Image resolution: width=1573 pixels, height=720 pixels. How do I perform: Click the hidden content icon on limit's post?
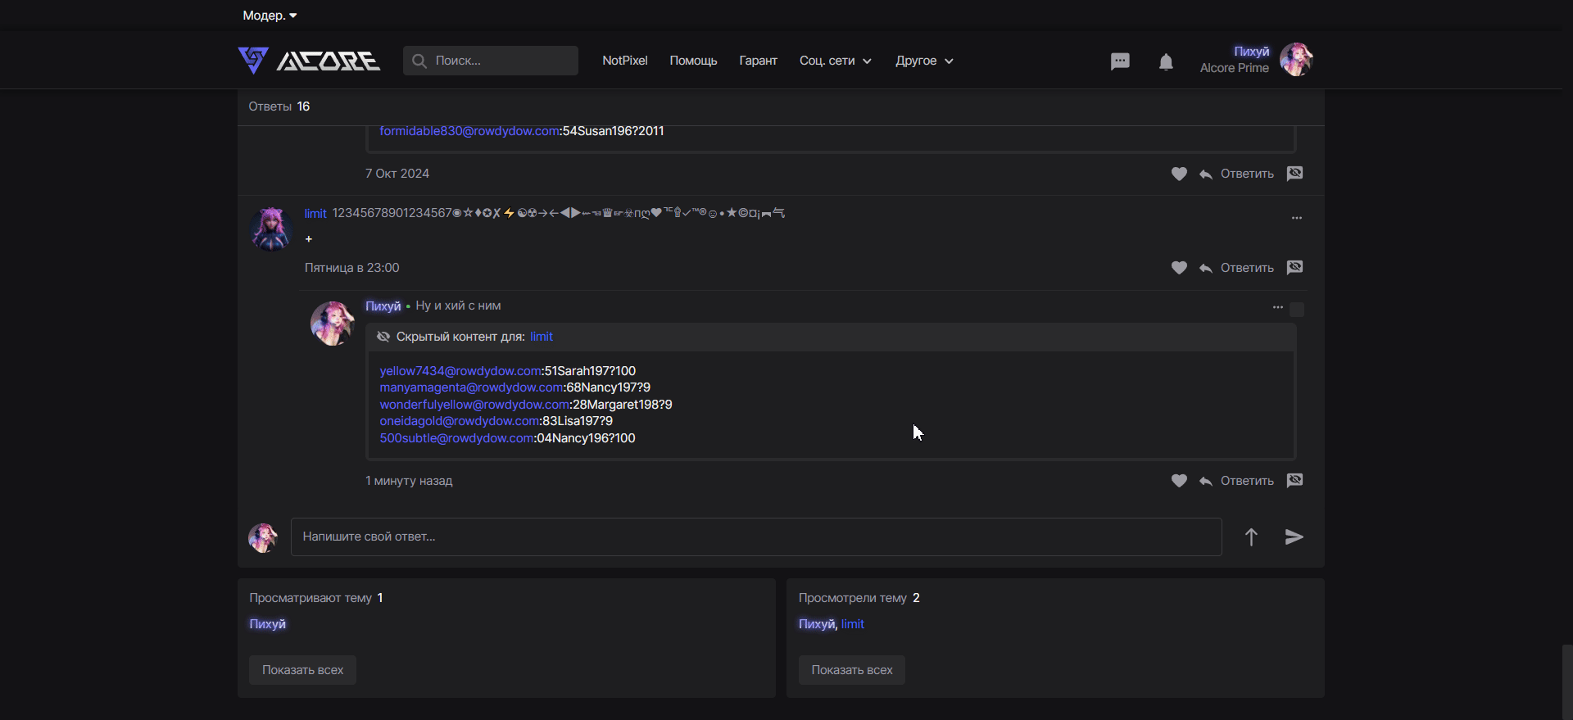pos(1294,268)
